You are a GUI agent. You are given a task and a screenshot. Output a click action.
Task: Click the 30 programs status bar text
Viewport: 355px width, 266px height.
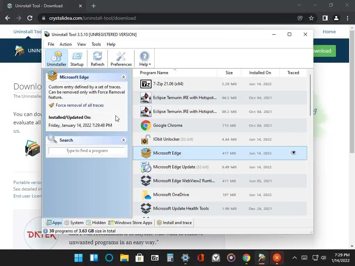click(x=82, y=231)
